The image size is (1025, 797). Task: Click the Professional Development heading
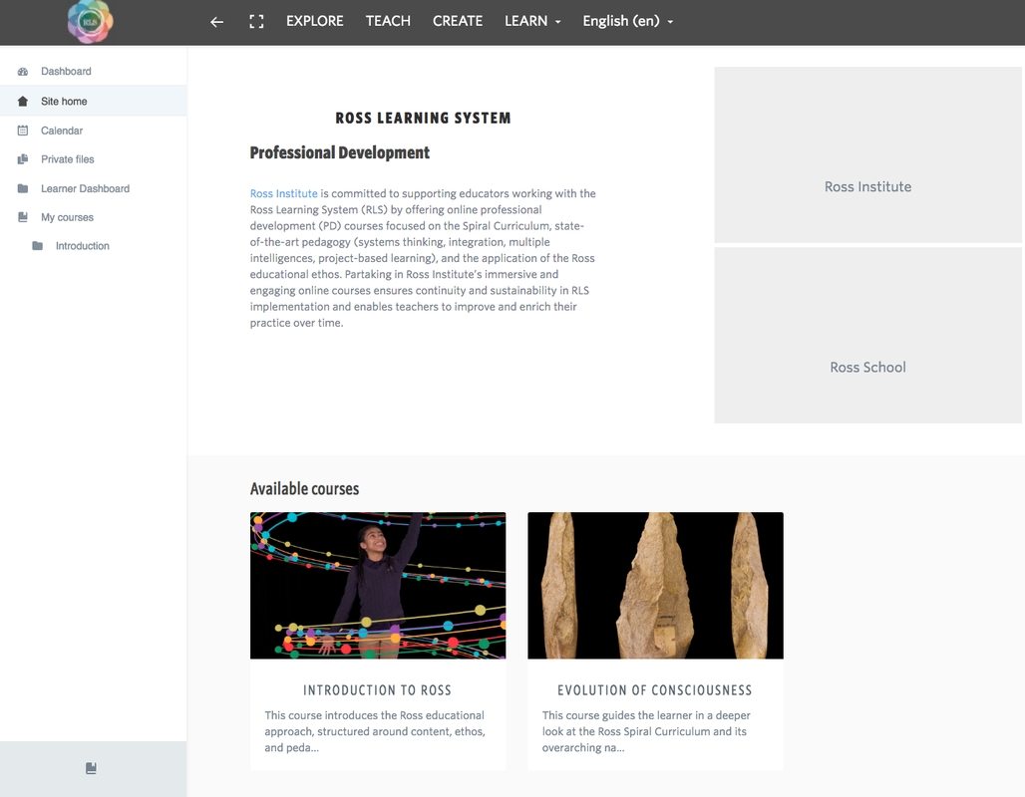pyautogui.click(x=340, y=152)
